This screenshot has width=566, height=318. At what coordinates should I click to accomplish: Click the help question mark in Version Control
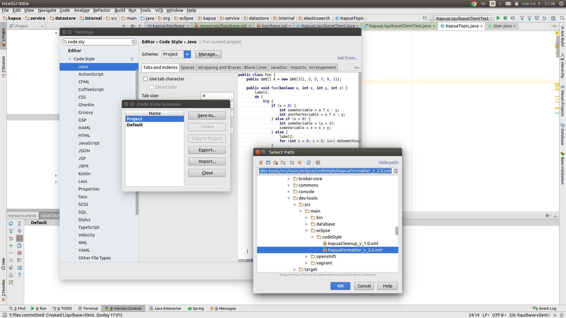[19, 275]
